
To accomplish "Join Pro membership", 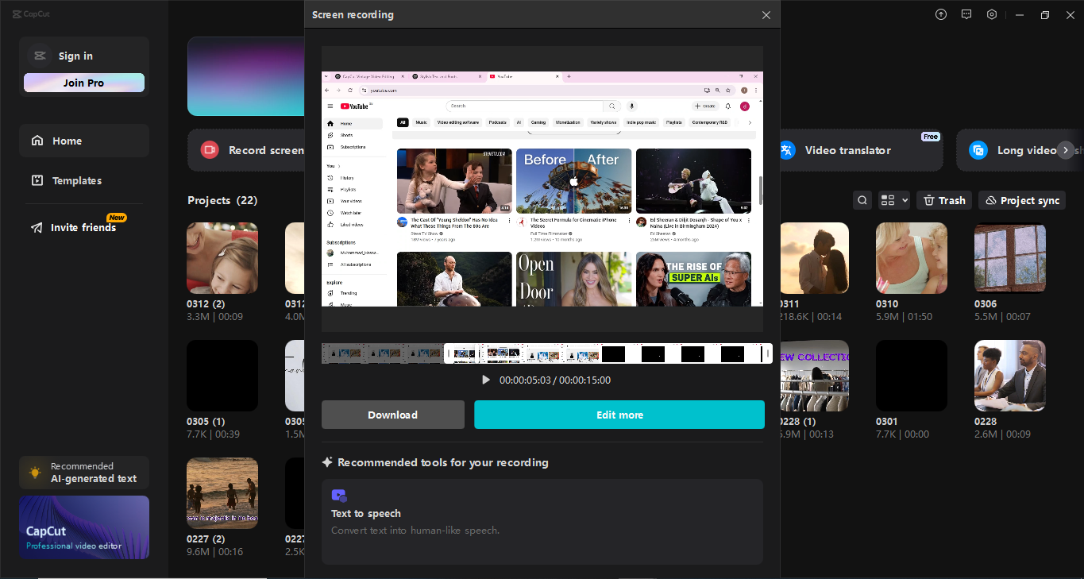I will pyautogui.click(x=83, y=82).
